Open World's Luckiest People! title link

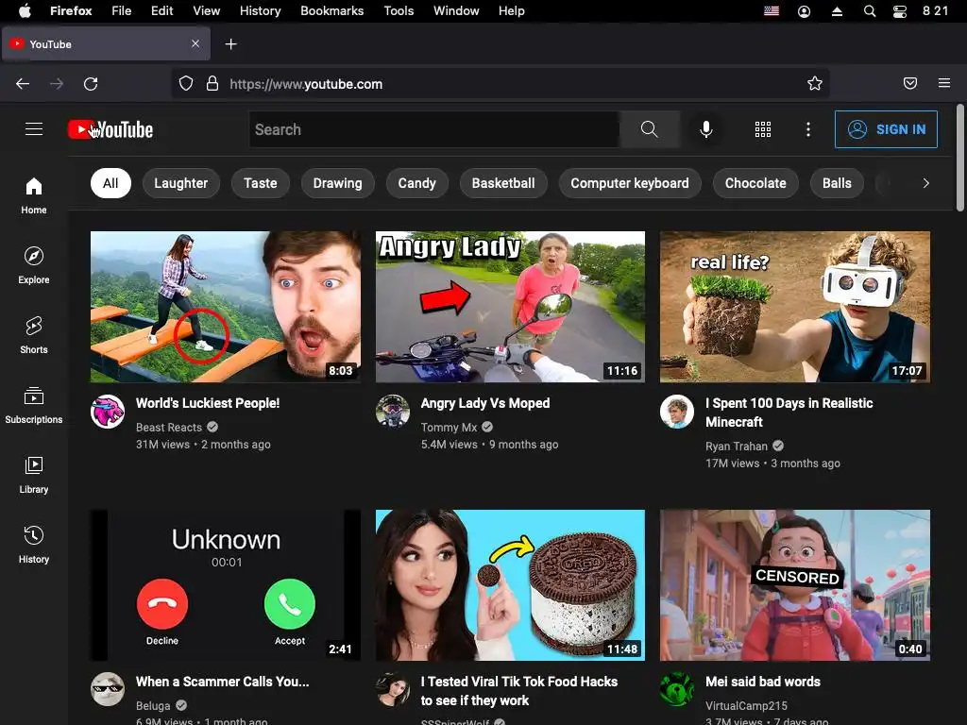208,403
